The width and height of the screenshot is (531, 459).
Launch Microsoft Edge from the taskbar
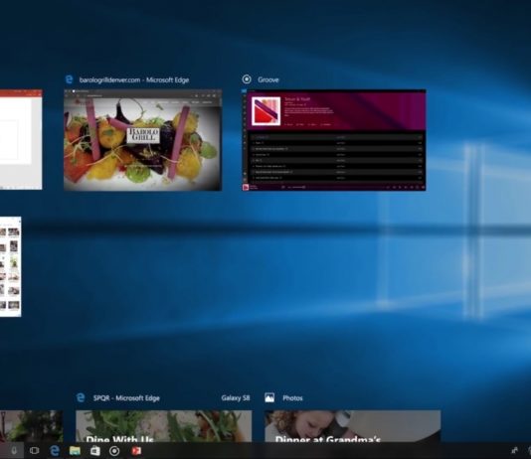(x=55, y=450)
